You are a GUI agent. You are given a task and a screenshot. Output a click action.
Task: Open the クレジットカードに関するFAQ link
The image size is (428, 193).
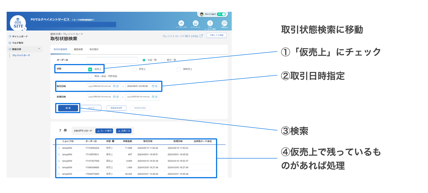pyautogui.click(x=180, y=36)
